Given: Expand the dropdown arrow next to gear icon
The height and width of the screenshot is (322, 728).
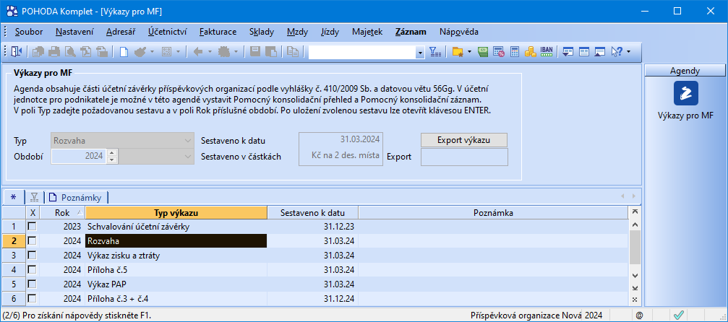Looking at the screenshot, I should click(236, 52).
